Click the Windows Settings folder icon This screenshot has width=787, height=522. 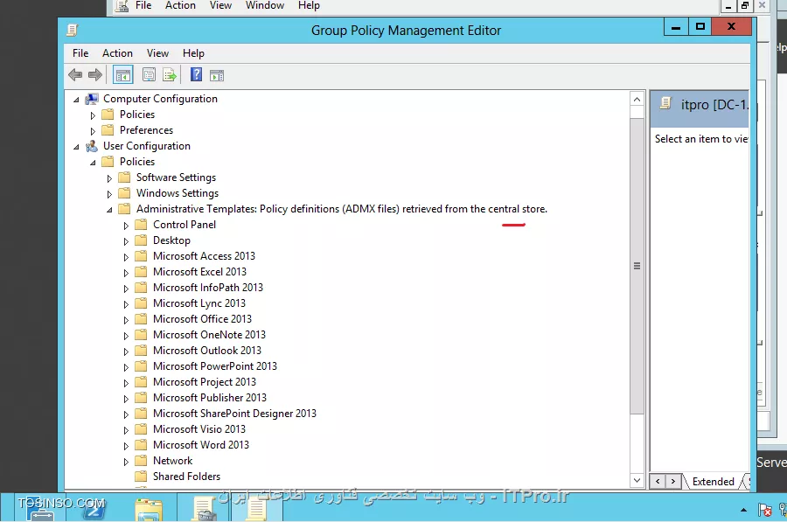(x=124, y=193)
